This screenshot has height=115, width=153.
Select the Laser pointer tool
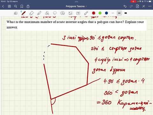point(86,13)
